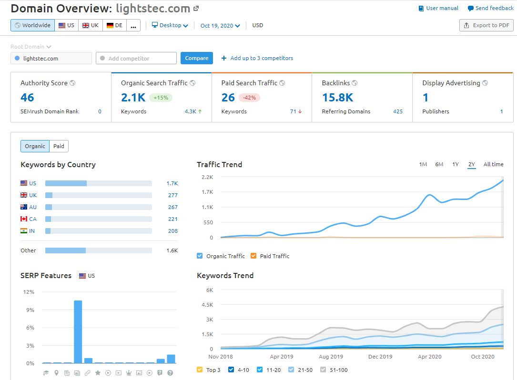This screenshot has width=517, height=380.
Task: Set Traffic Trend range to 1M
Action: [x=423, y=164]
